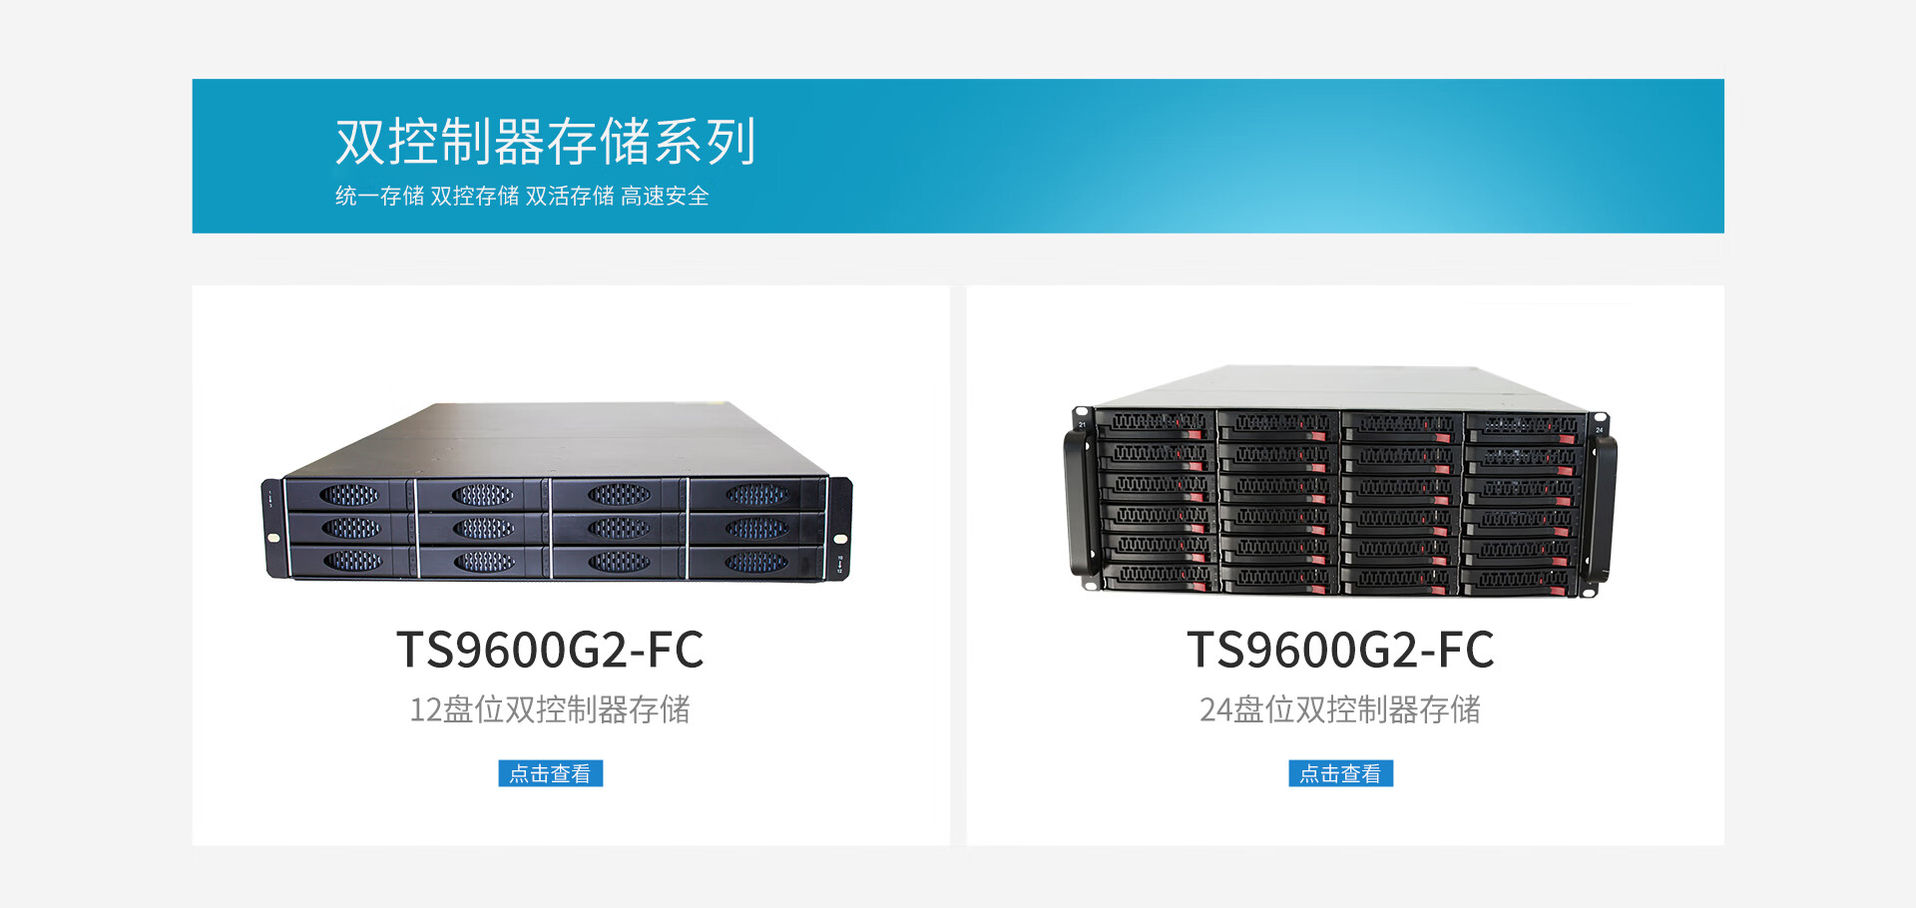Click the 点击查看 button under 24盘位 product
1916x908 pixels.
1340,773
